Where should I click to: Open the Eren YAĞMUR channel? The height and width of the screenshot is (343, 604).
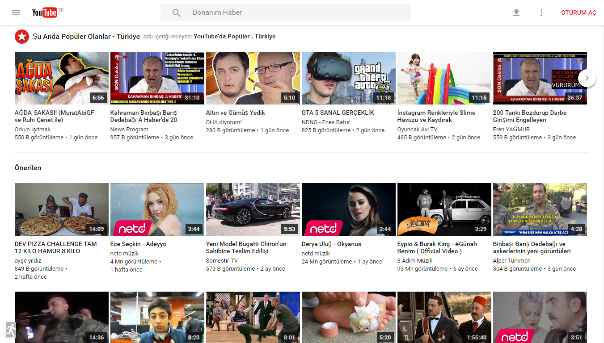pos(511,130)
